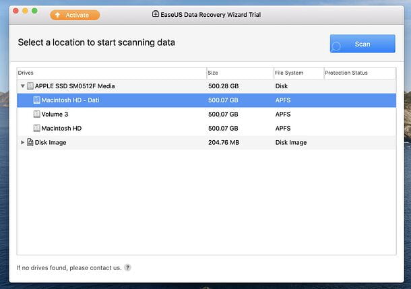Click the Macintosh HD - Dati volume icon

pos(36,100)
